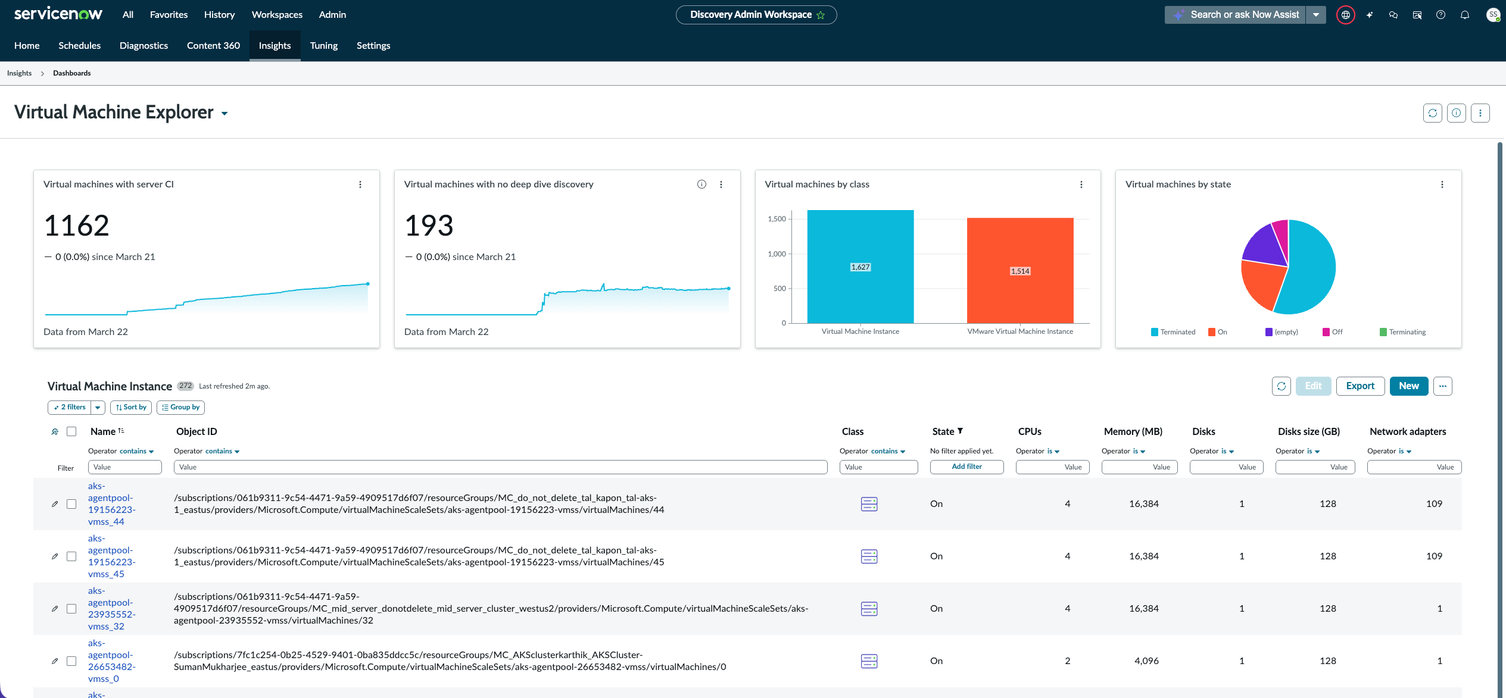Image resolution: width=1506 pixels, height=698 pixels.
Task: Open options for Virtual machines with server CI
Action: 360,184
